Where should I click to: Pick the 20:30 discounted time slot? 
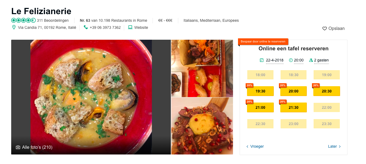point(326,91)
